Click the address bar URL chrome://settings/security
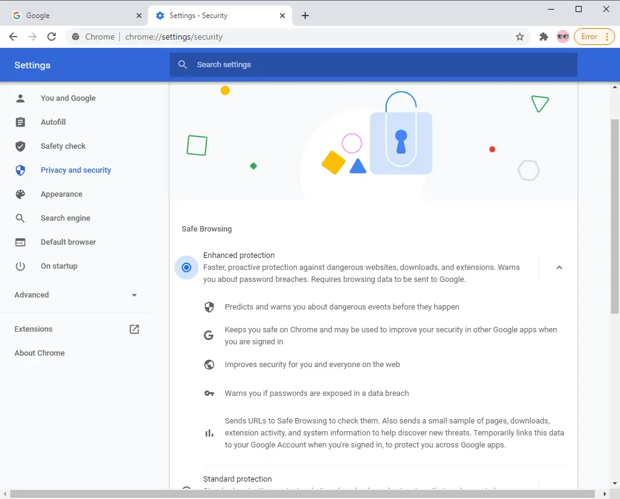 tap(174, 37)
